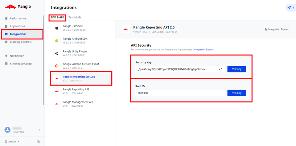296x146 pixels.
Task: Click the API Security heading
Action: [x=141, y=45]
